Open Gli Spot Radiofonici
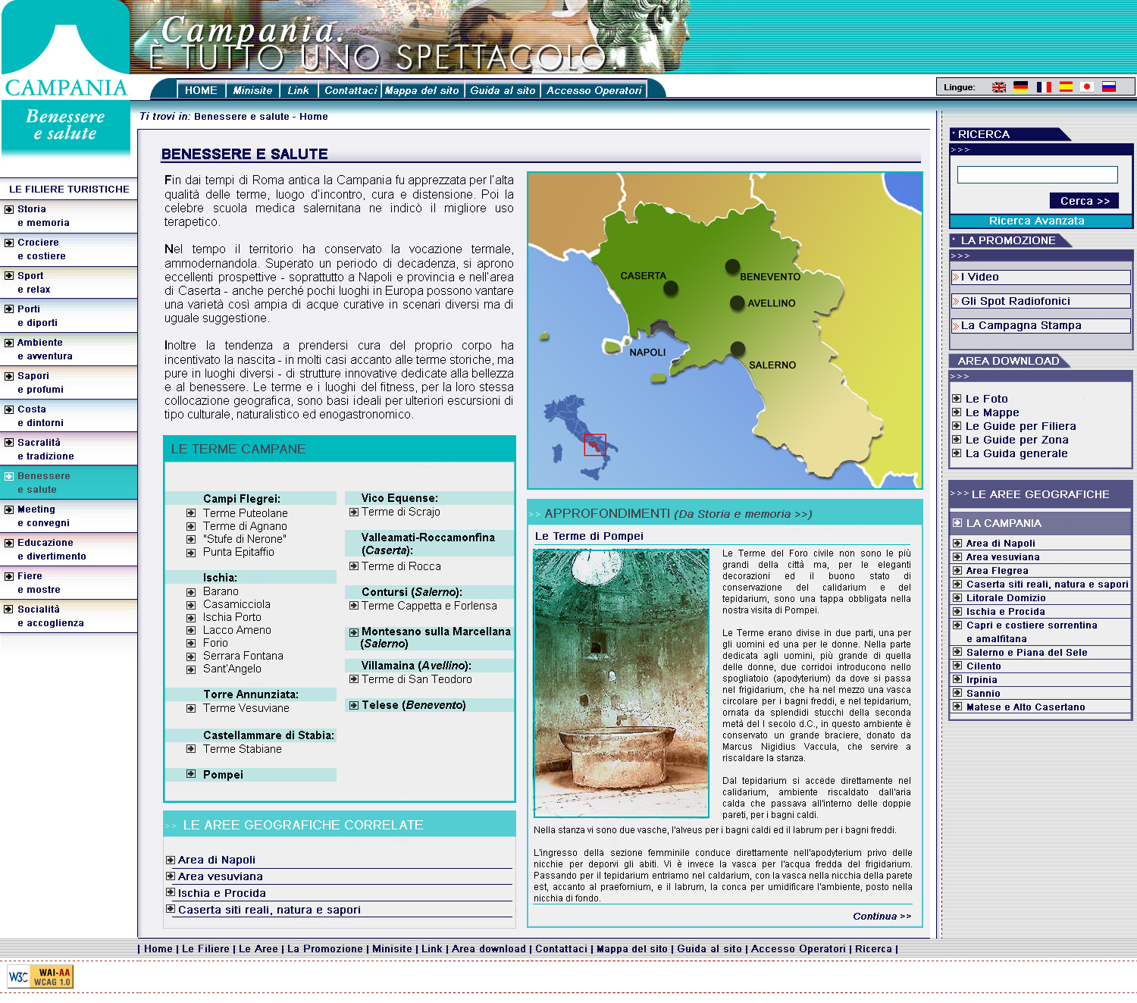The image size is (1137, 1003). point(1041,302)
